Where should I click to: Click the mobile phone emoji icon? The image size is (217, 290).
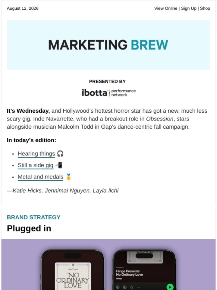59,165
